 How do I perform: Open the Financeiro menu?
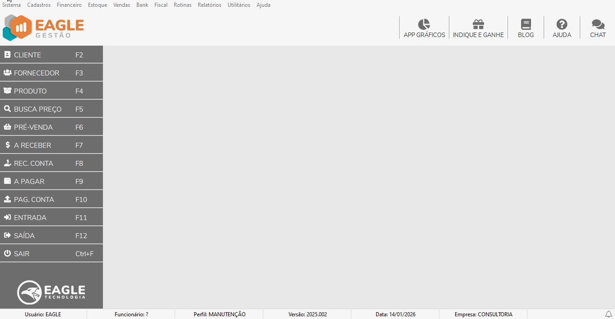[69, 5]
